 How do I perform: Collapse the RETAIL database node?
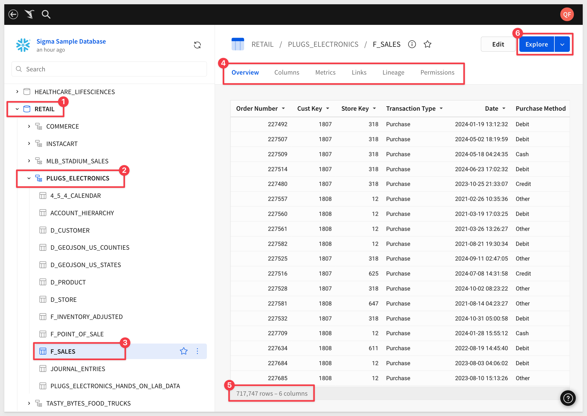[17, 109]
